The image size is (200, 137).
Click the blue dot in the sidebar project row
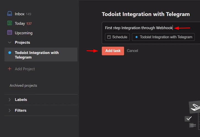(x=10, y=53)
